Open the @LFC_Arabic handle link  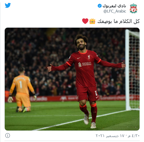coord(115,11)
